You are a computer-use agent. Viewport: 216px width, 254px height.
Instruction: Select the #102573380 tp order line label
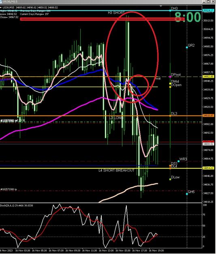pyautogui.click(x=9, y=189)
